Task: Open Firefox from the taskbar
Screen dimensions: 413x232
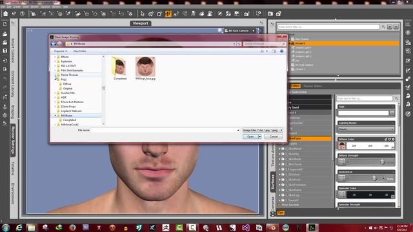Action: click(x=72, y=227)
